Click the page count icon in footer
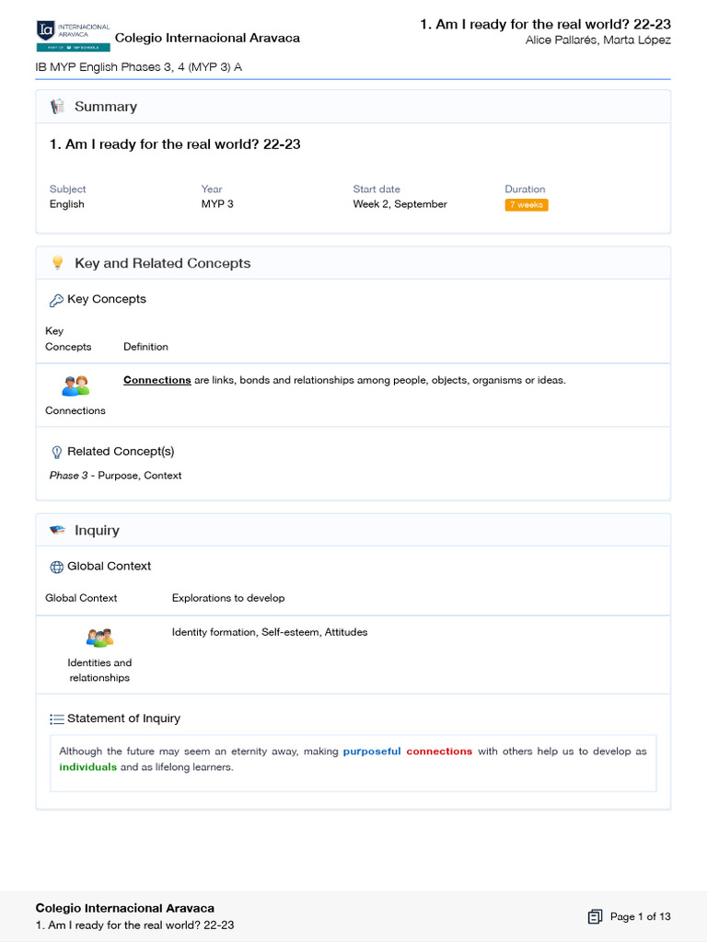 pyautogui.click(x=595, y=916)
